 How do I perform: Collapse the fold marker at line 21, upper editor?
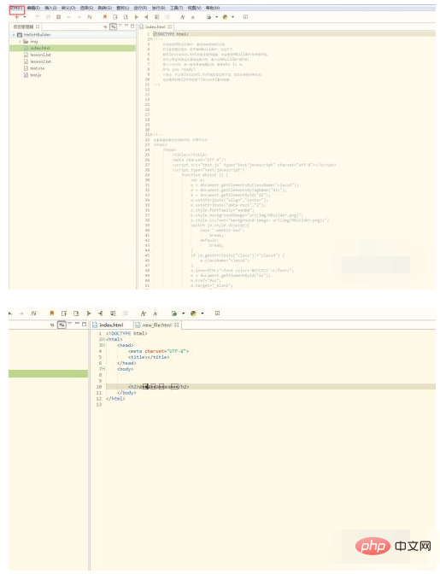tap(150, 135)
